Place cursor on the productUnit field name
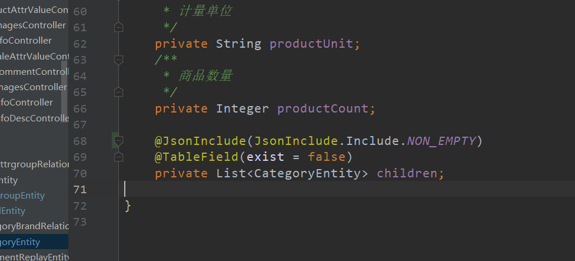The width and height of the screenshot is (575, 261). (x=312, y=44)
